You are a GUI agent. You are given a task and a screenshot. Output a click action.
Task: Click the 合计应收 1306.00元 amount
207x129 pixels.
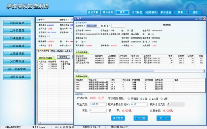click(97, 98)
